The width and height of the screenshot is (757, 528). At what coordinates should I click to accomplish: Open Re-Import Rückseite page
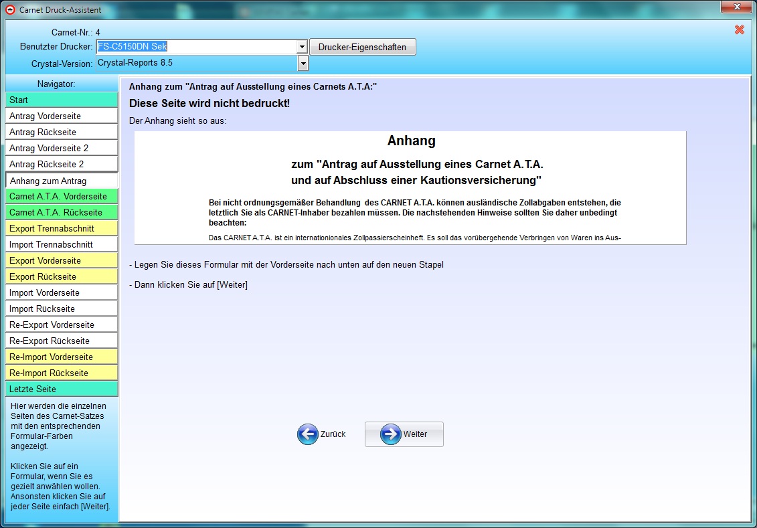62,373
